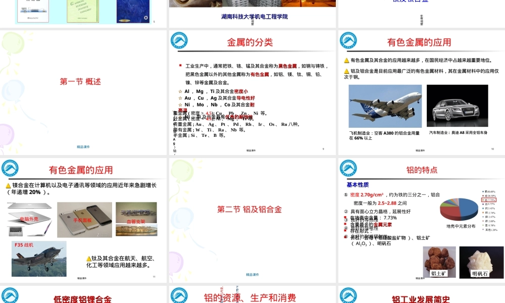Select the slide showing 湖南科技大学机电工程学院
Viewport: 505px width, 303px height.
tap(252, 14)
